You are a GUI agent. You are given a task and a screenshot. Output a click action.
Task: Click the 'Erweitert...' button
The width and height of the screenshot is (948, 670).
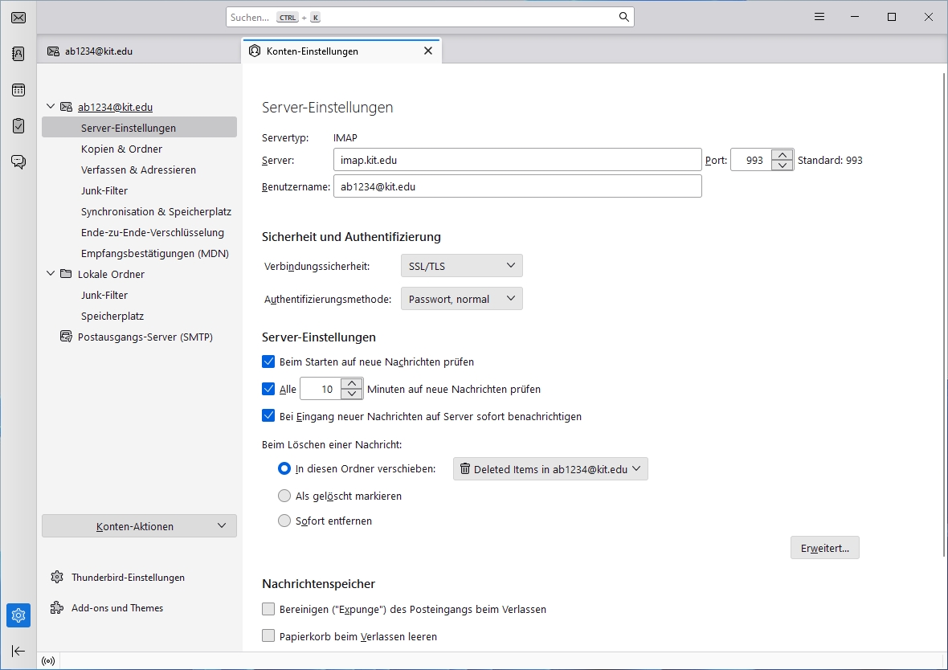824,548
